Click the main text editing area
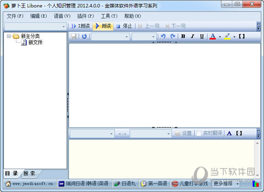Screen dimensions: 264x192 click(x=165, y=85)
